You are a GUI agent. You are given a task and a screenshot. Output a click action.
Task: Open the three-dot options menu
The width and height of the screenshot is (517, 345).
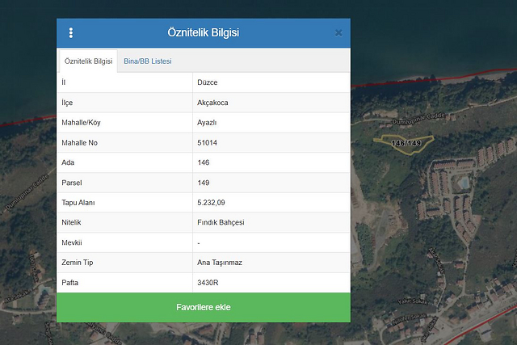71,33
